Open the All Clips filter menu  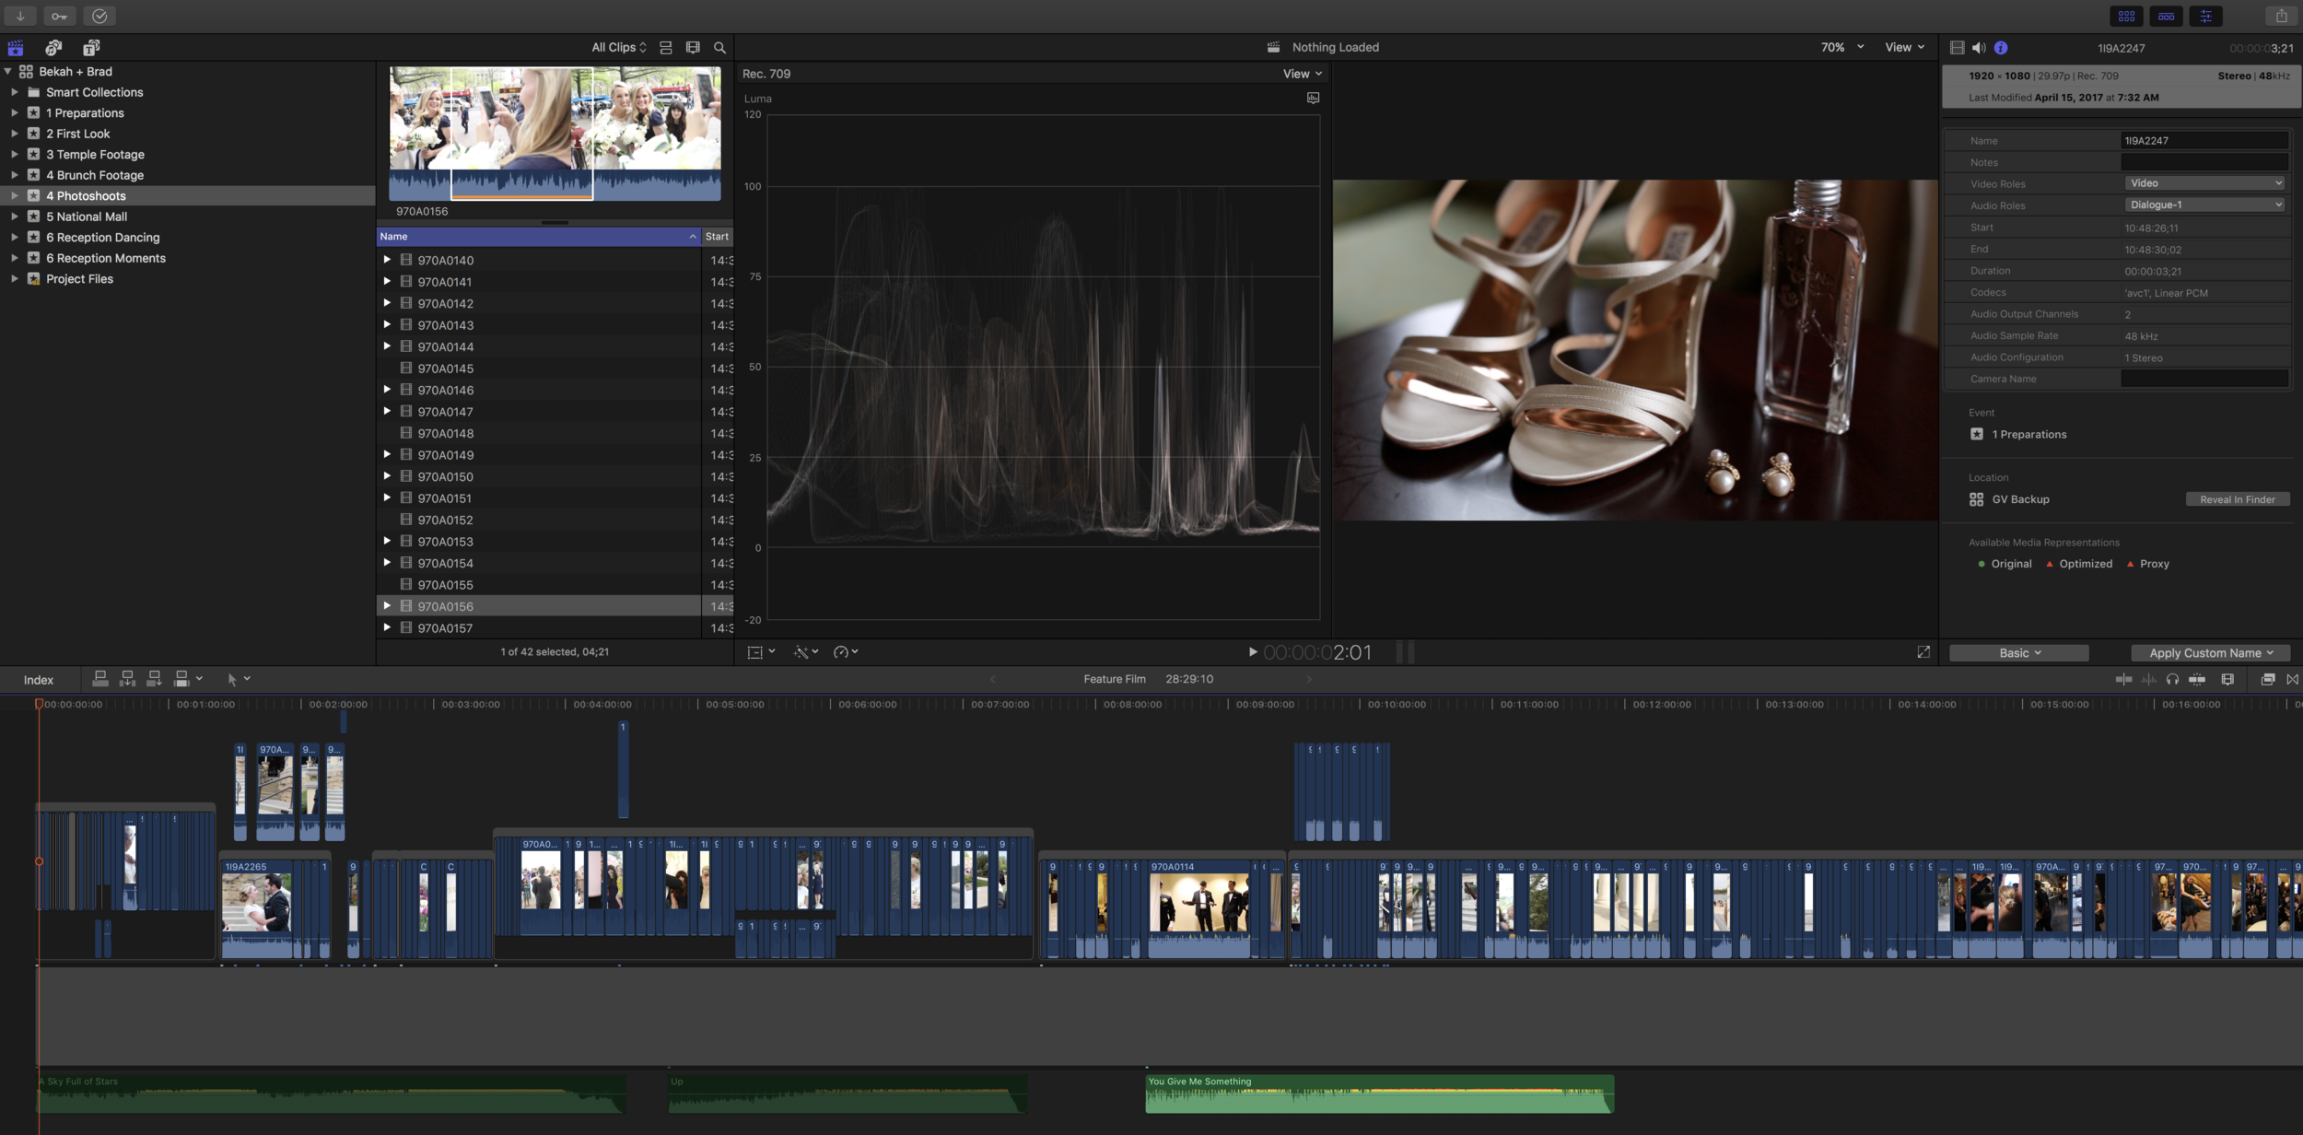click(x=619, y=48)
